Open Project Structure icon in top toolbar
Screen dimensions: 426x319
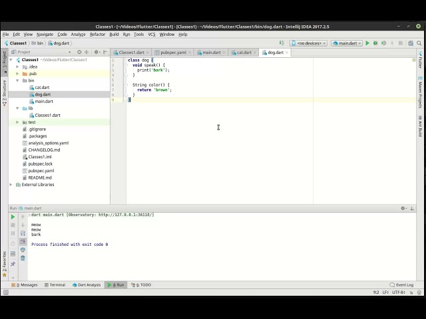pos(411,43)
